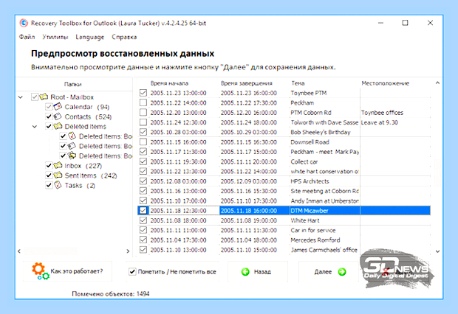Toggle the mark / unmark all checkbox
The height and width of the screenshot is (314, 458).
[132, 272]
